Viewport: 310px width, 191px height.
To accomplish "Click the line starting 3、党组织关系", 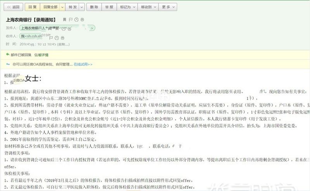I will click(x=151, y=126).
